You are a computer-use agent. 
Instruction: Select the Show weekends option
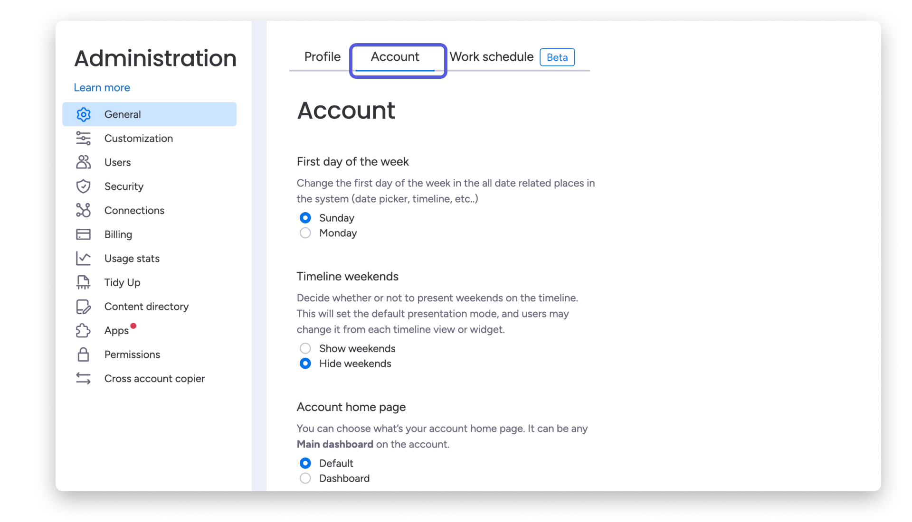coord(305,348)
